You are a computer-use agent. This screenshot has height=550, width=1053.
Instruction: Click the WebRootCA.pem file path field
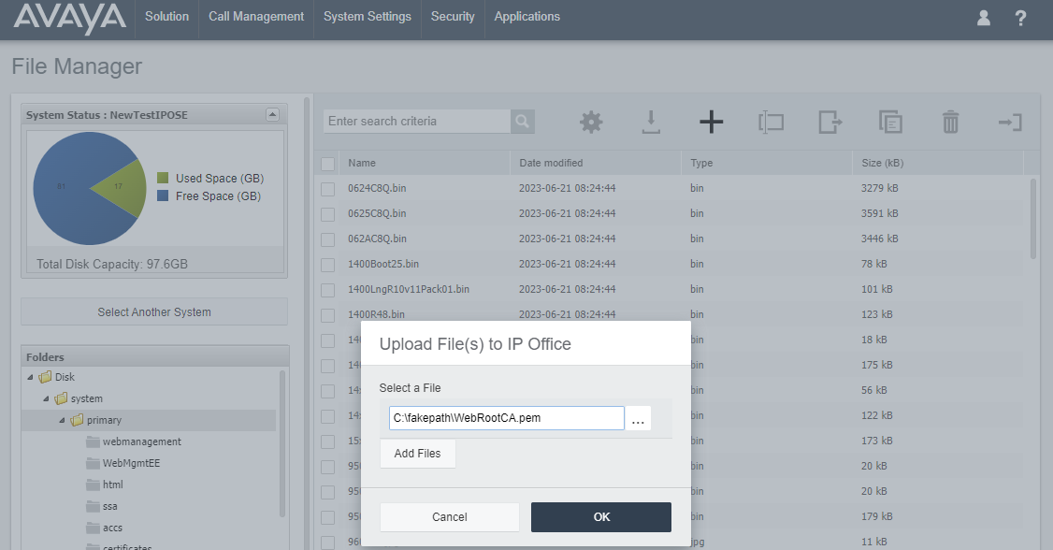click(x=506, y=418)
